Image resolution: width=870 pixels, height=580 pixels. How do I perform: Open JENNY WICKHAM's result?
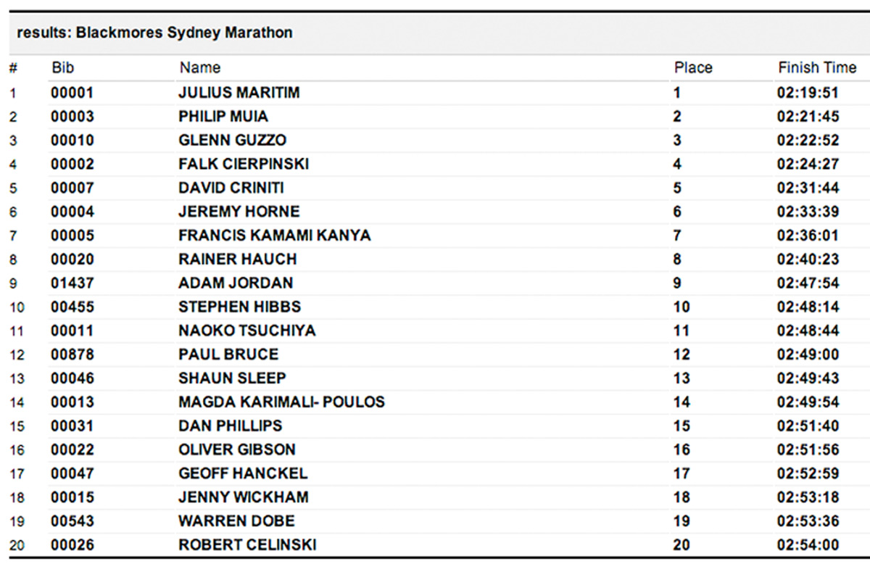[244, 497]
